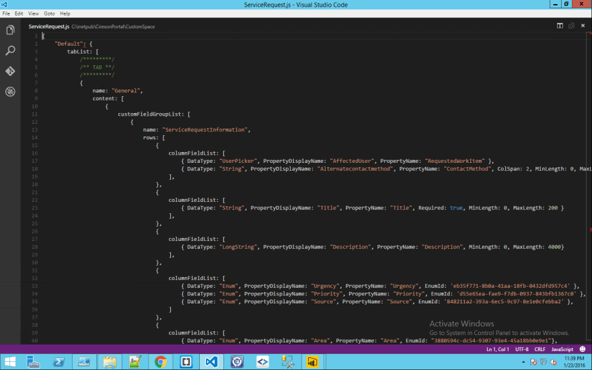Open the Search view in the sidebar
The width and height of the screenshot is (592, 370).
pos(10,50)
